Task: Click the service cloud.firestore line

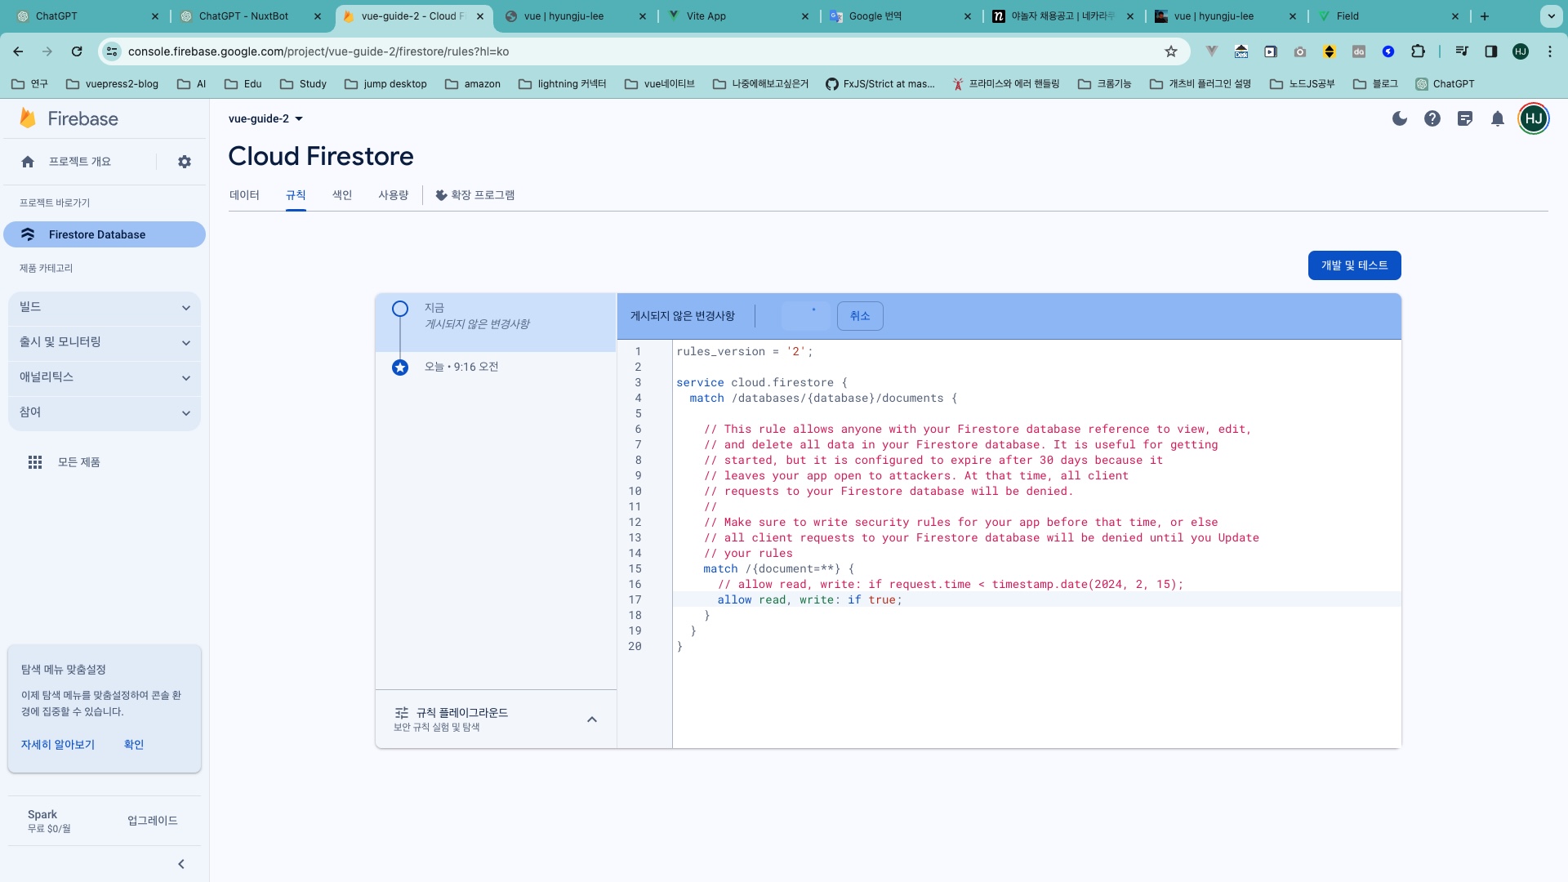Action: pyautogui.click(x=761, y=382)
